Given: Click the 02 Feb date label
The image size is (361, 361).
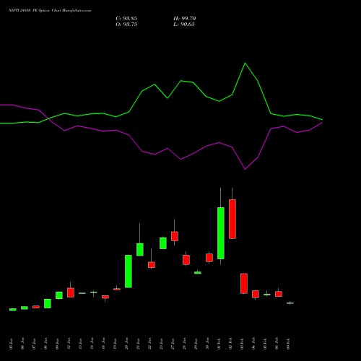Looking at the screenshot, I should (231, 344).
